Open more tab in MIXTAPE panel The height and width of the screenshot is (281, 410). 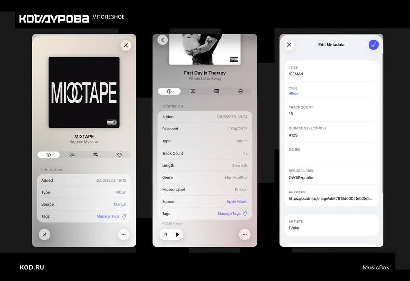coord(119,155)
